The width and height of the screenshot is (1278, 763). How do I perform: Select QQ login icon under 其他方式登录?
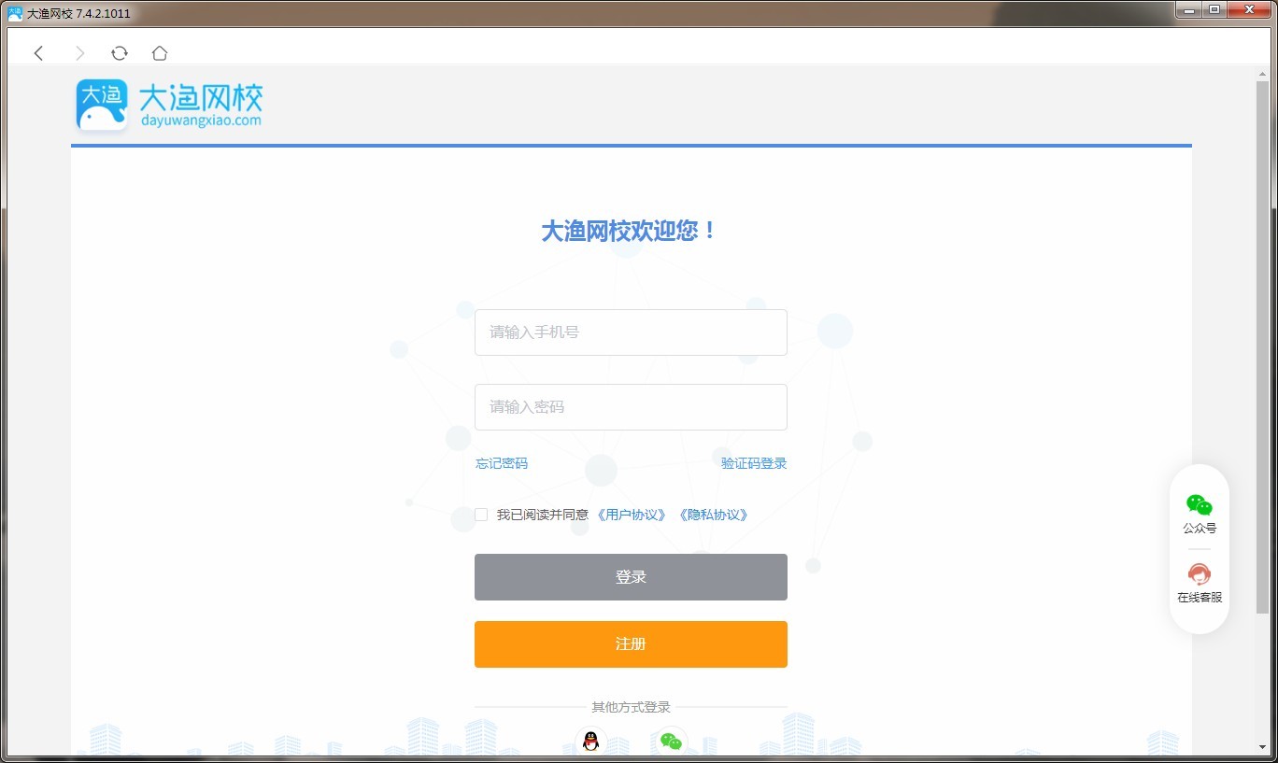coord(590,742)
